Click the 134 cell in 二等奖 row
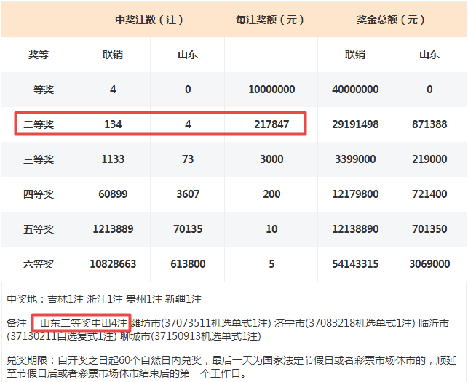The height and width of the screenshot is (382, 468). 113,124
